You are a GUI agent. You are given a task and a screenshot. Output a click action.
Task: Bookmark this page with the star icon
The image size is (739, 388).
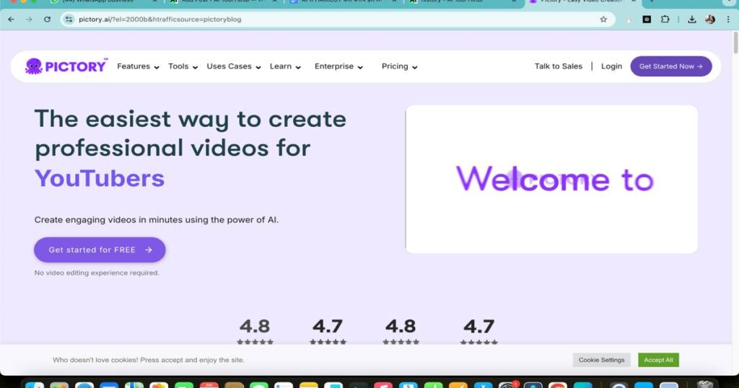click(x=603, y=19)
